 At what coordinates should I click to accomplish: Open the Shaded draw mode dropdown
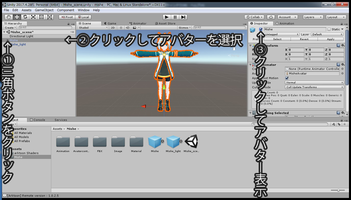tap(93, 27)
